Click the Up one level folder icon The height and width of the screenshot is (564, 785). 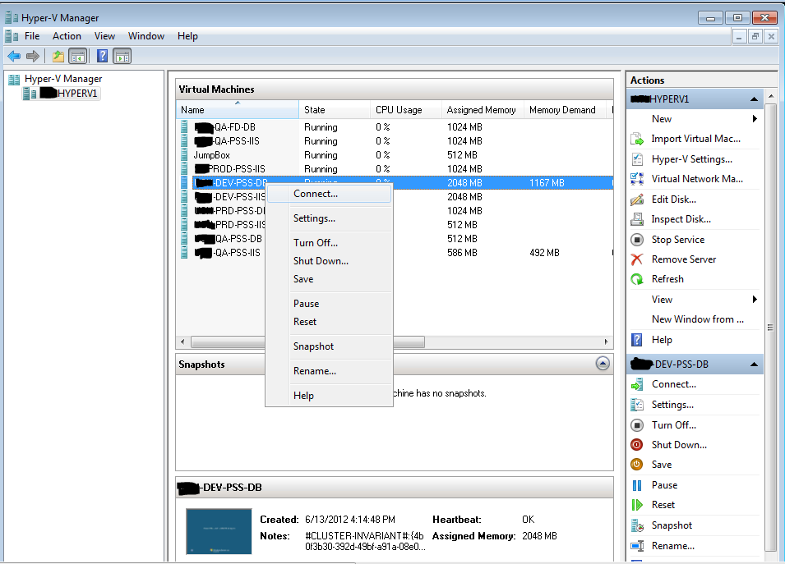pyautogui.click(x=58, y=56)
